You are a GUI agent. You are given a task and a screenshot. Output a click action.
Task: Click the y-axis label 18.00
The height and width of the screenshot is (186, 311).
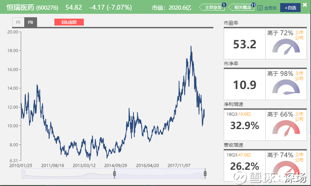(13, 51)
